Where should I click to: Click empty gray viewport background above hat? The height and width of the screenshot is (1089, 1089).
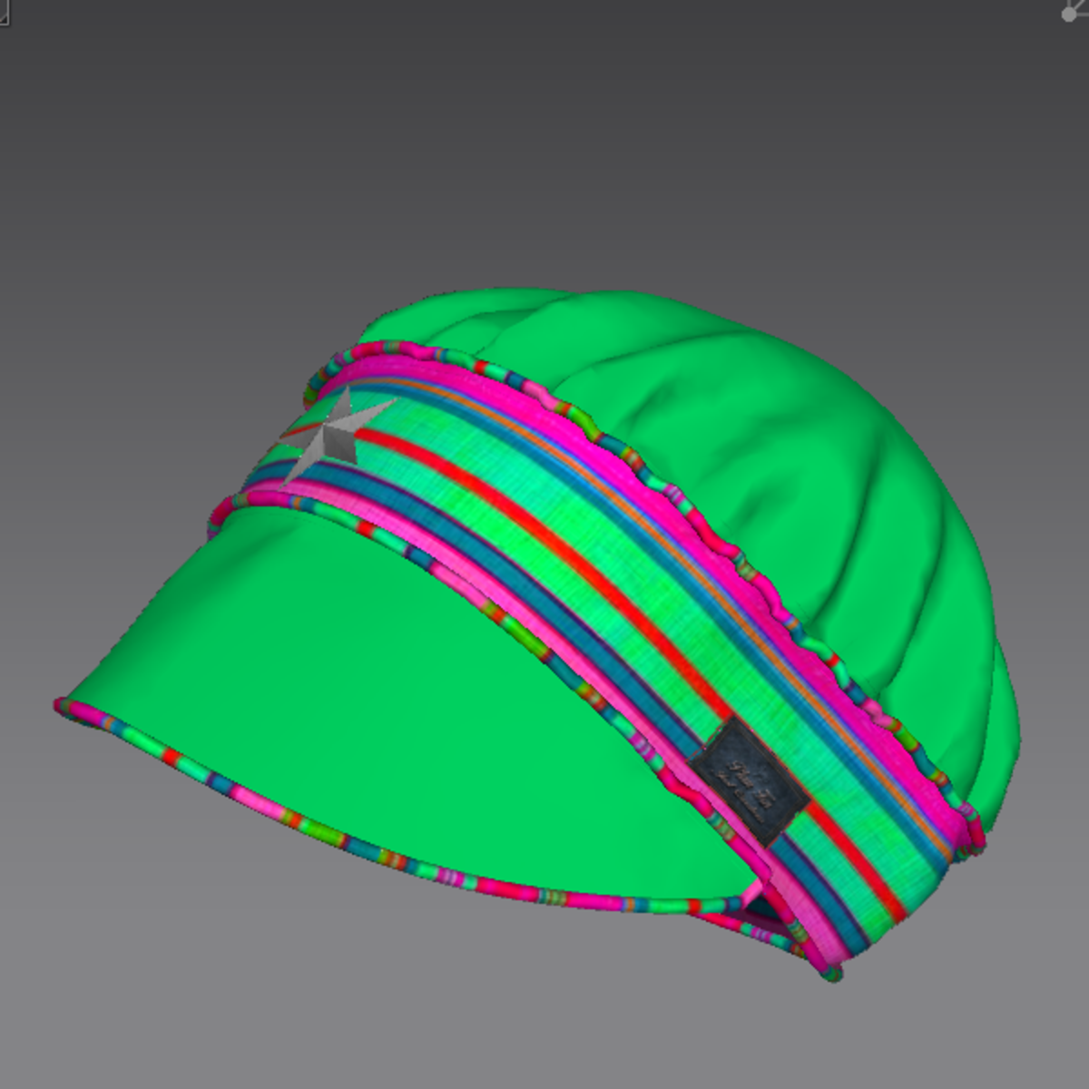pos(544,136)
